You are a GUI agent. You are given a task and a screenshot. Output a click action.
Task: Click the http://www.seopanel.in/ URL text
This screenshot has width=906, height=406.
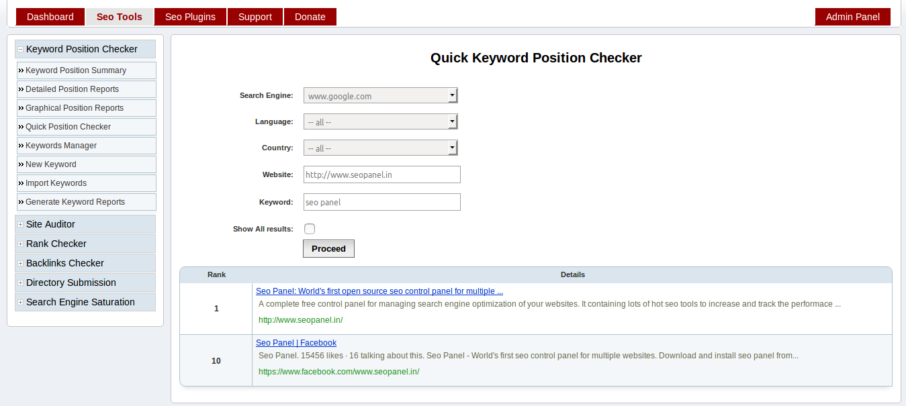tap(300, 320)
